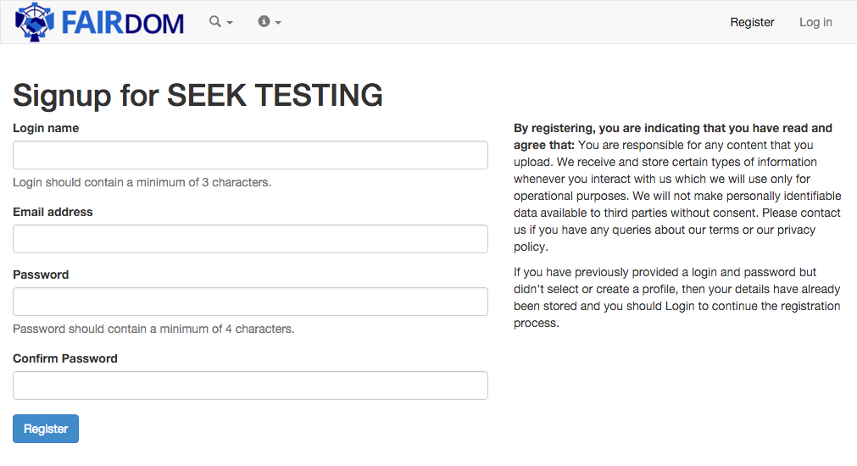Click the FAIRDOM ship wheel logo emblem

[34, 22]
